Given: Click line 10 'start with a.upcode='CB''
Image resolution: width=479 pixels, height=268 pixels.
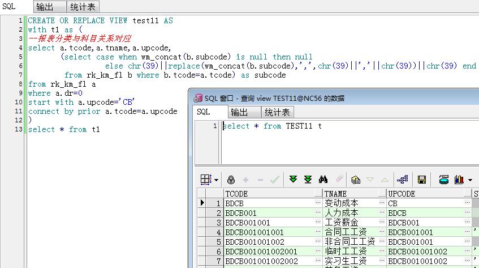Looking at the screenshot, I should pos(81,102).
